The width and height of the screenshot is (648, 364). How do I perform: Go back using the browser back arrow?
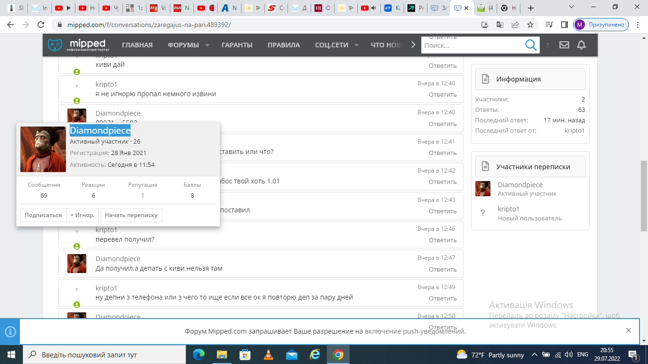point(10,25)
